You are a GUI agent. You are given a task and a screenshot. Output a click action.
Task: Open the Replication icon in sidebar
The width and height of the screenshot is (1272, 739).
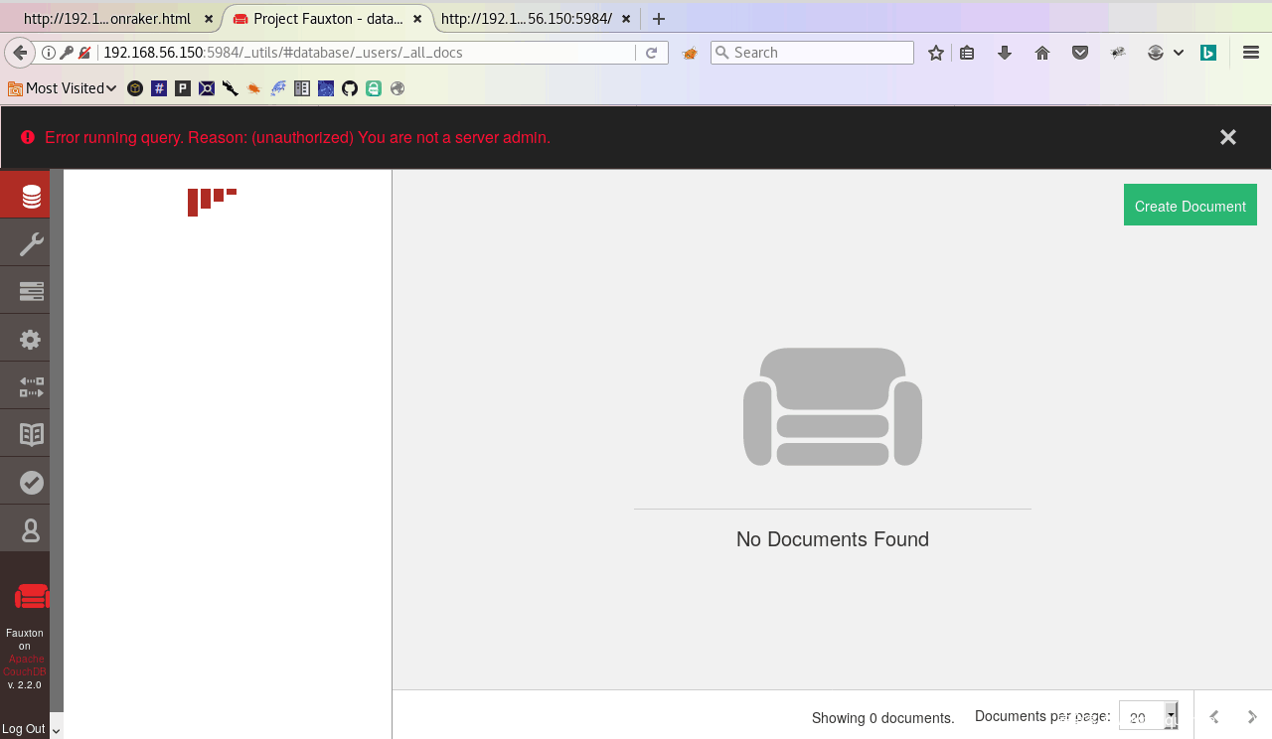[31, 386]
